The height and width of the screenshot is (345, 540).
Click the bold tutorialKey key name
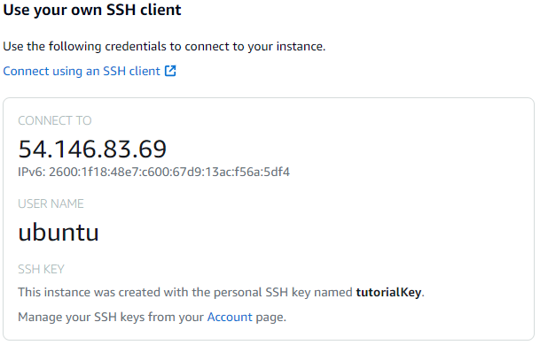coord(388,293)
